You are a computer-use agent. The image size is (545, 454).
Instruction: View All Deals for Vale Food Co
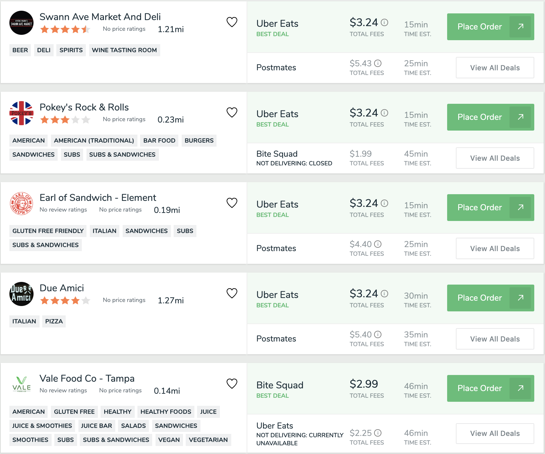coord(495,433)
